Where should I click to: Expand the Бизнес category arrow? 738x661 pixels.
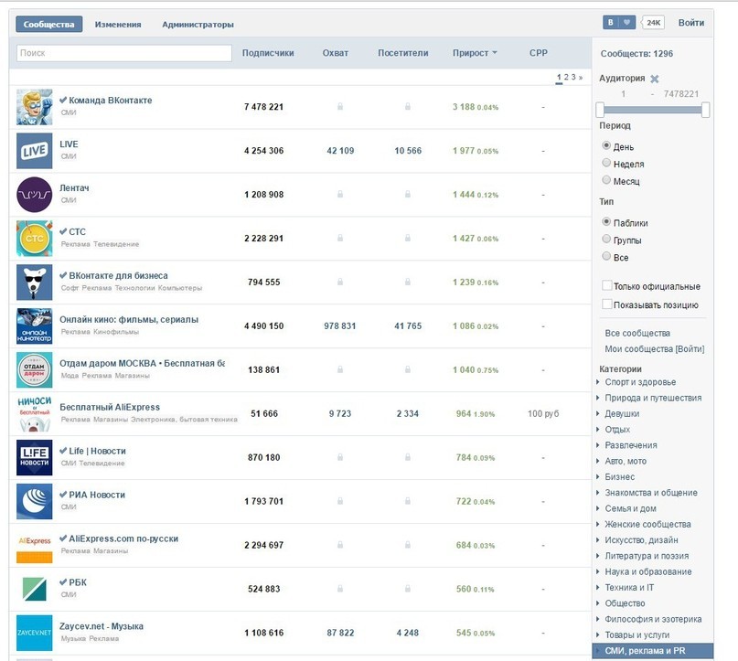598,476
